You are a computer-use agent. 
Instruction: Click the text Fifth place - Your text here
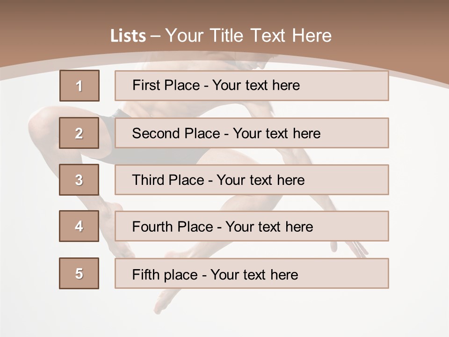click(x=215, y=275)
